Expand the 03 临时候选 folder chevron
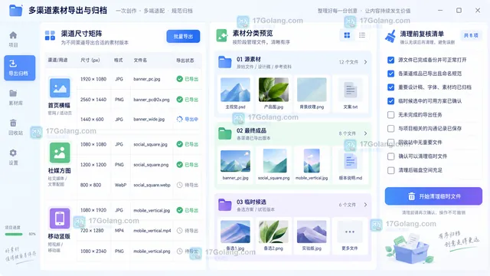 tap(365, 205)
